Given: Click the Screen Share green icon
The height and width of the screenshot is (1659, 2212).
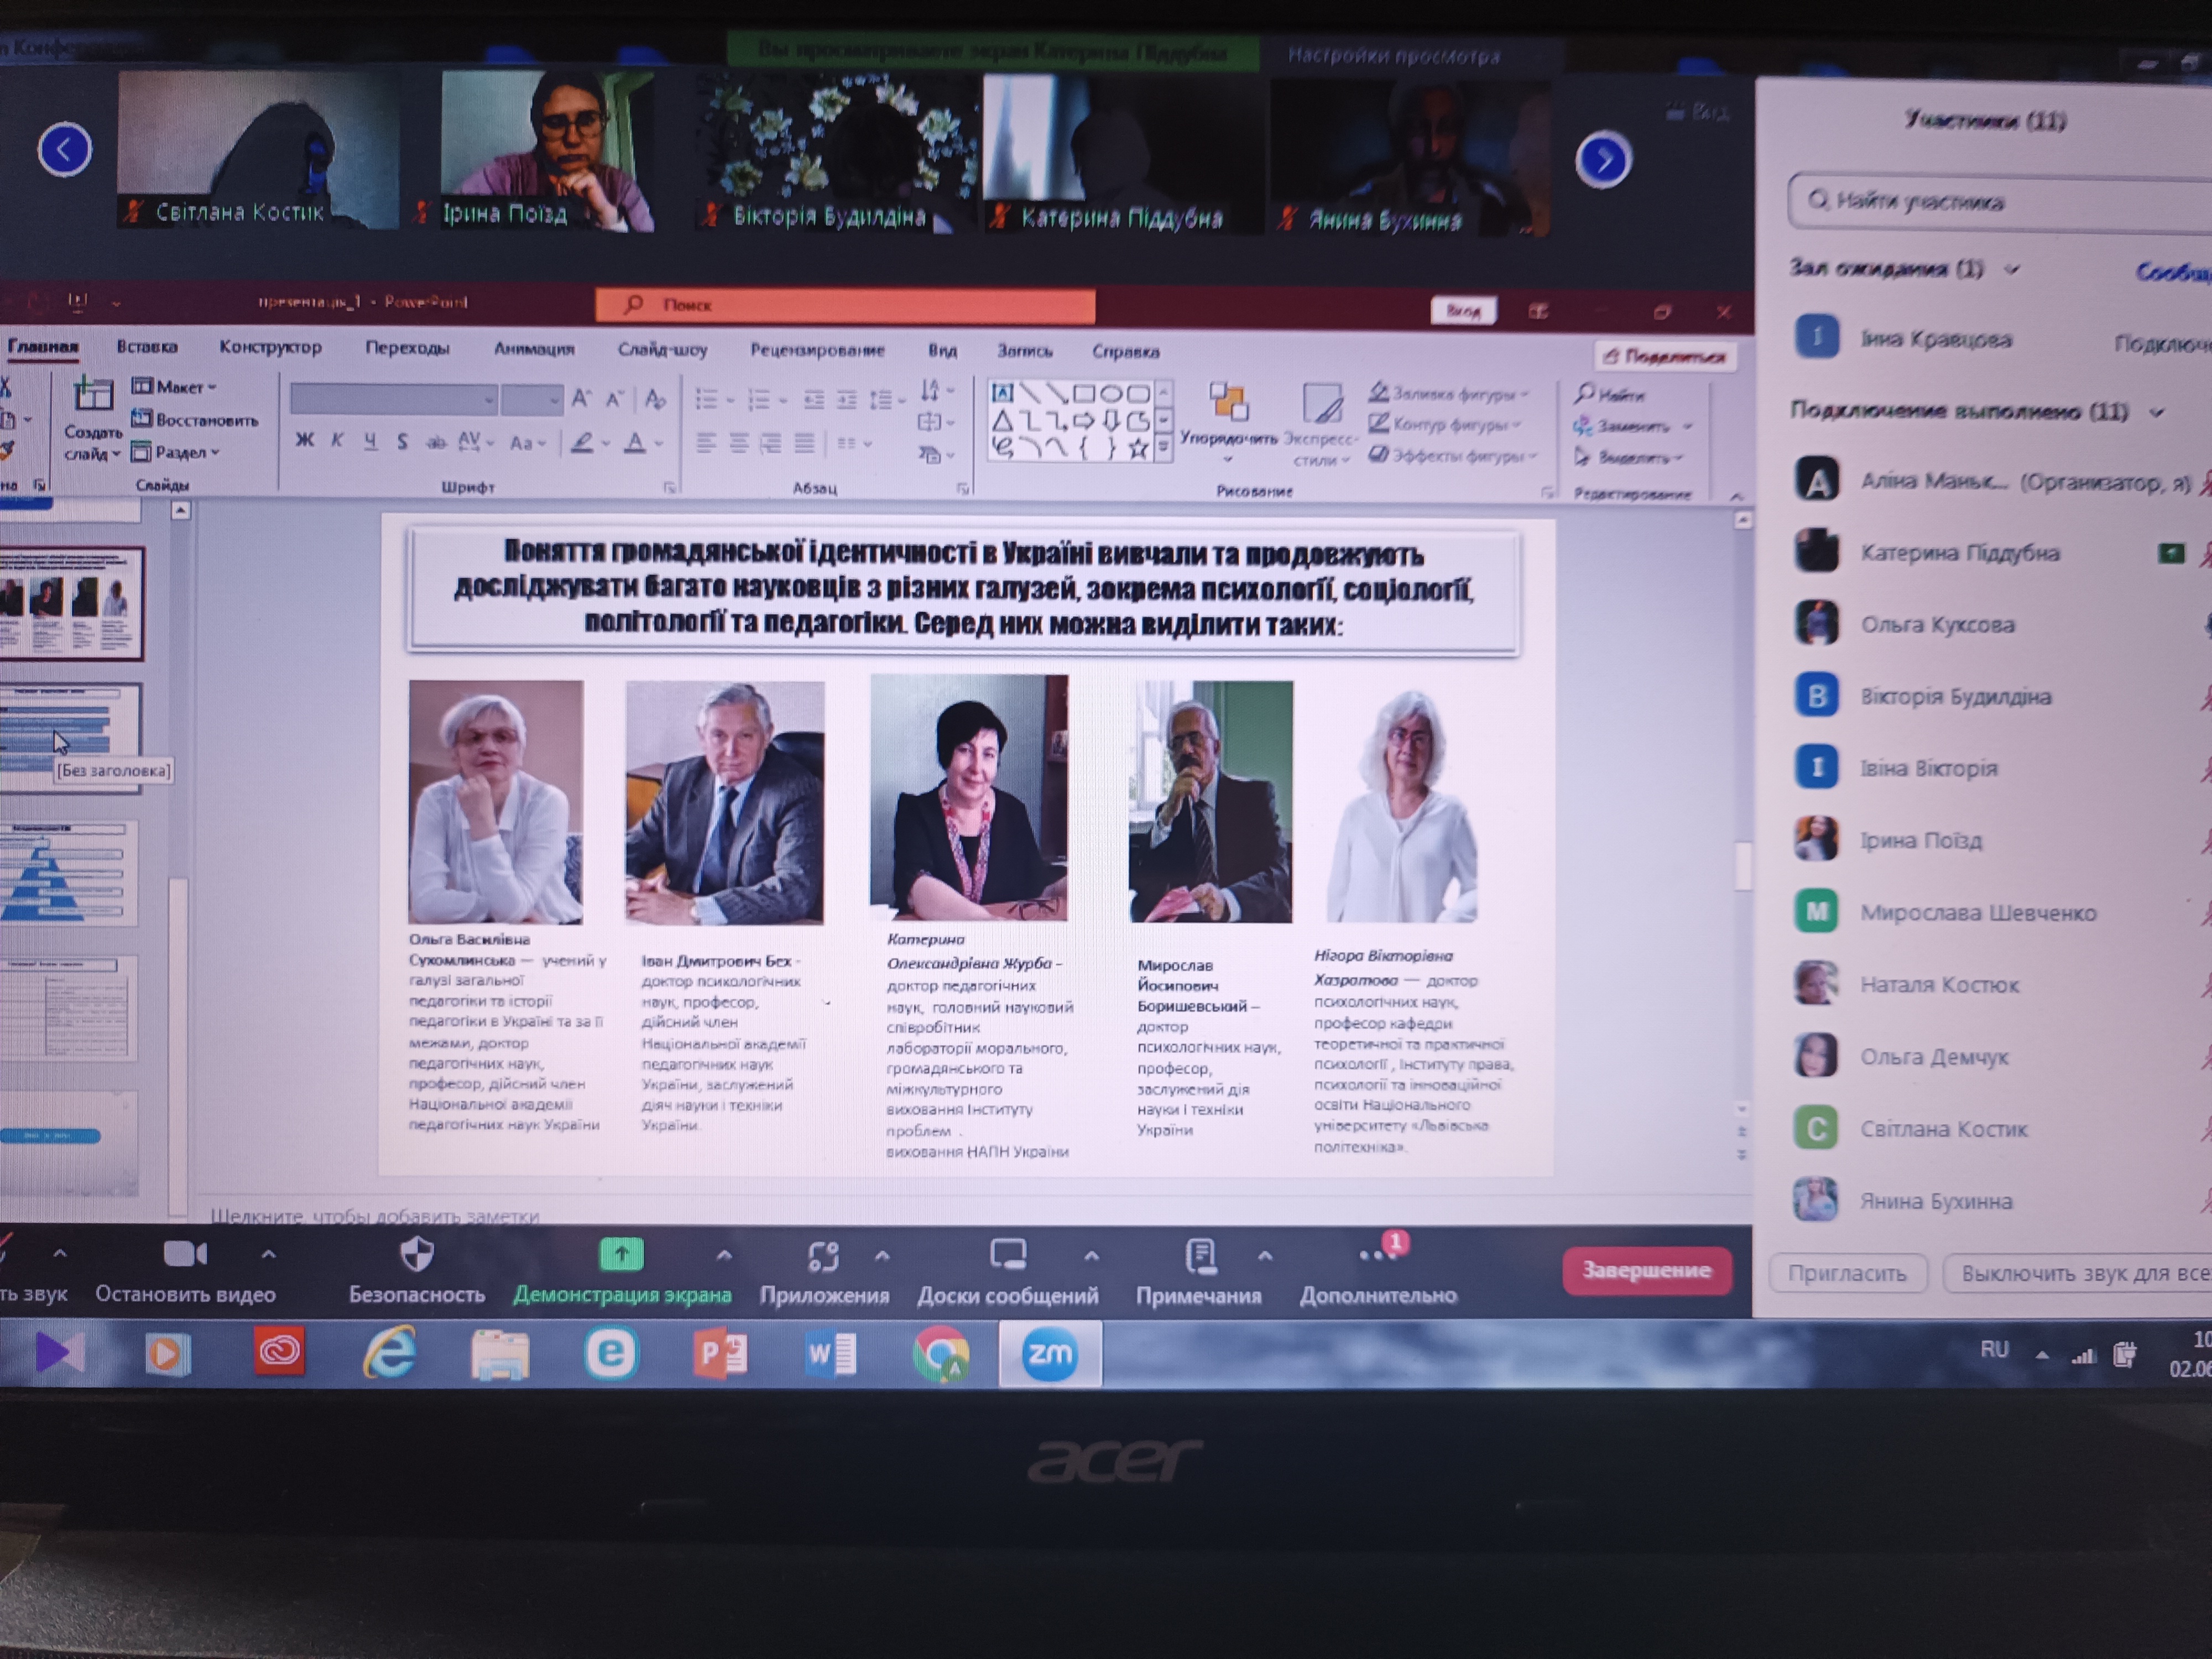Looking at the screenshot, I should coord(621,1255).
